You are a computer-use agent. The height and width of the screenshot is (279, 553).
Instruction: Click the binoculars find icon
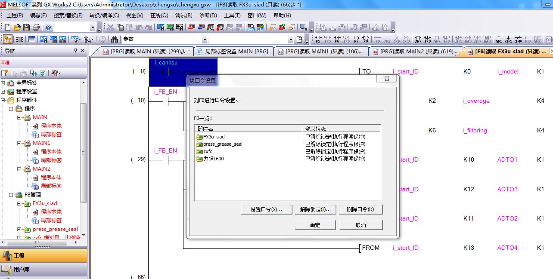point(115,39)
